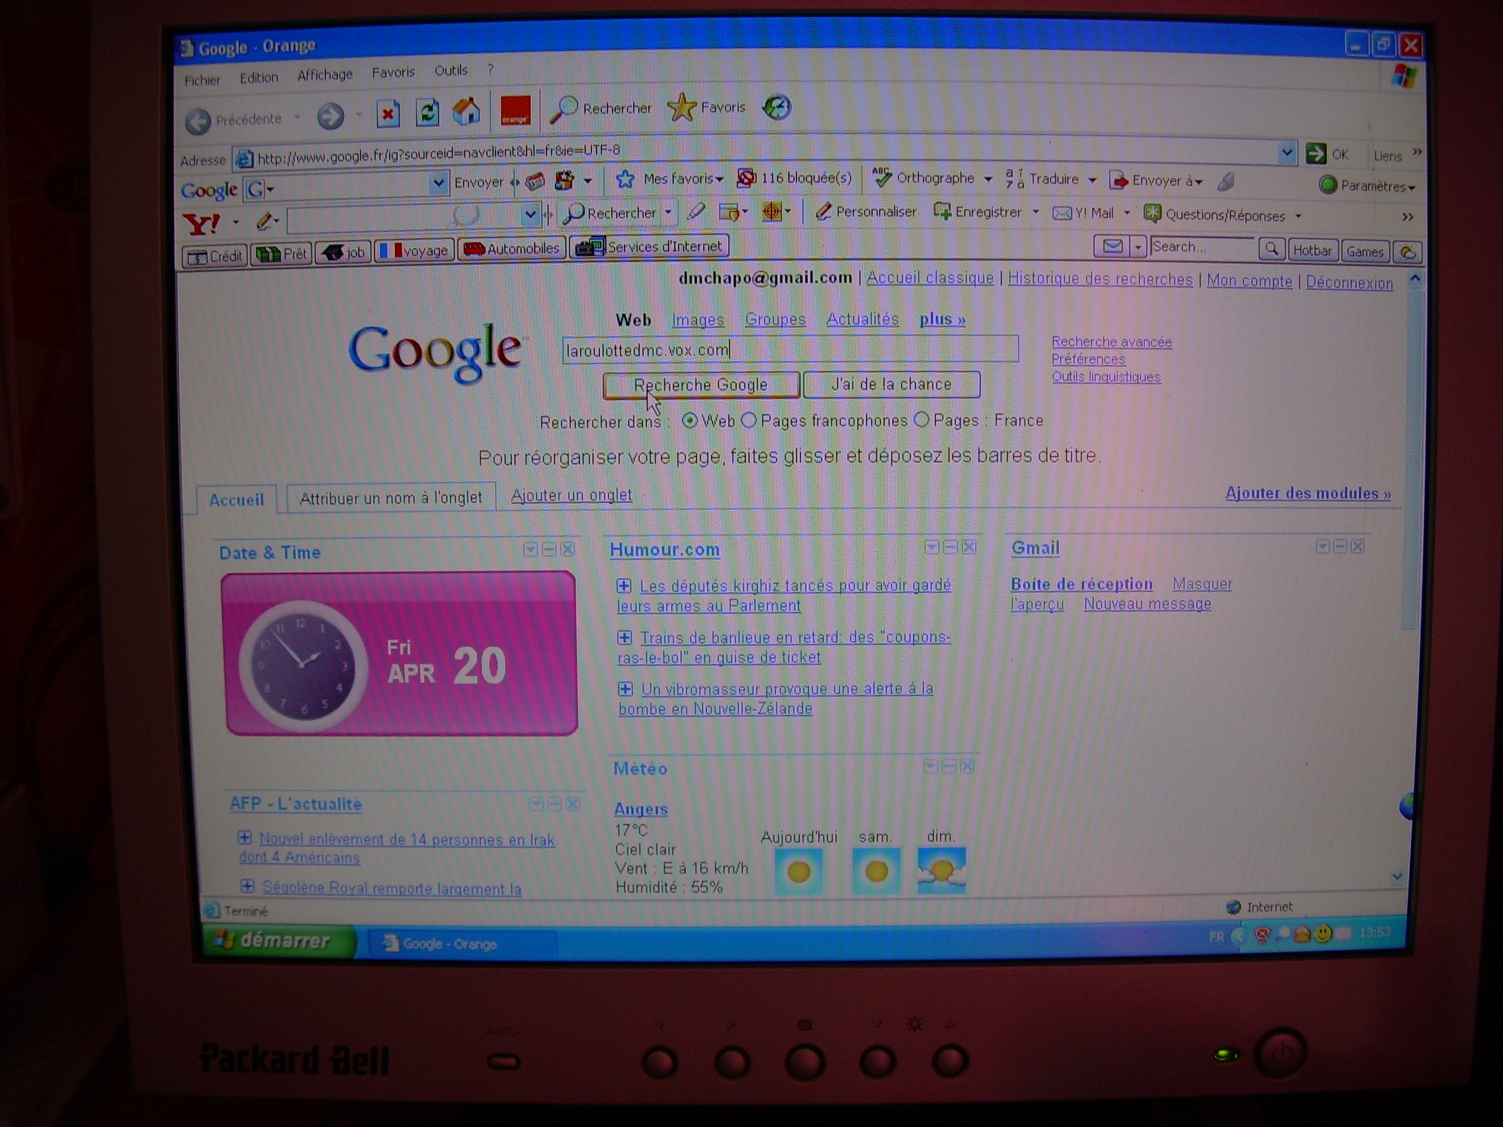Screen dimensions: 1503x1127
Task: Click the orange logo toolbar icon
Action: pos(515,110)
